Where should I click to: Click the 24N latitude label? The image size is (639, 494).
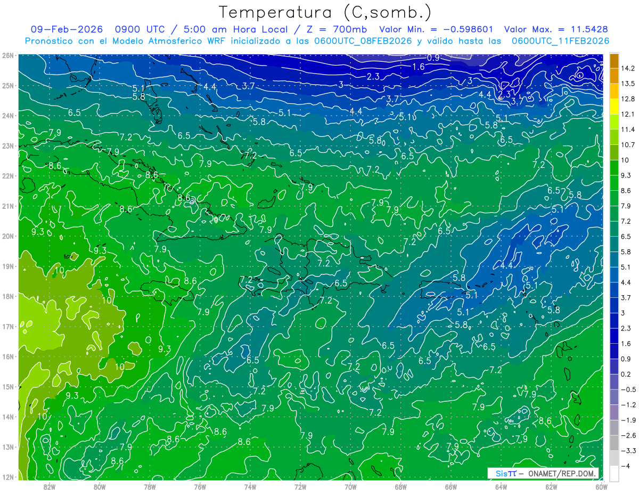[x=8, y=116]
